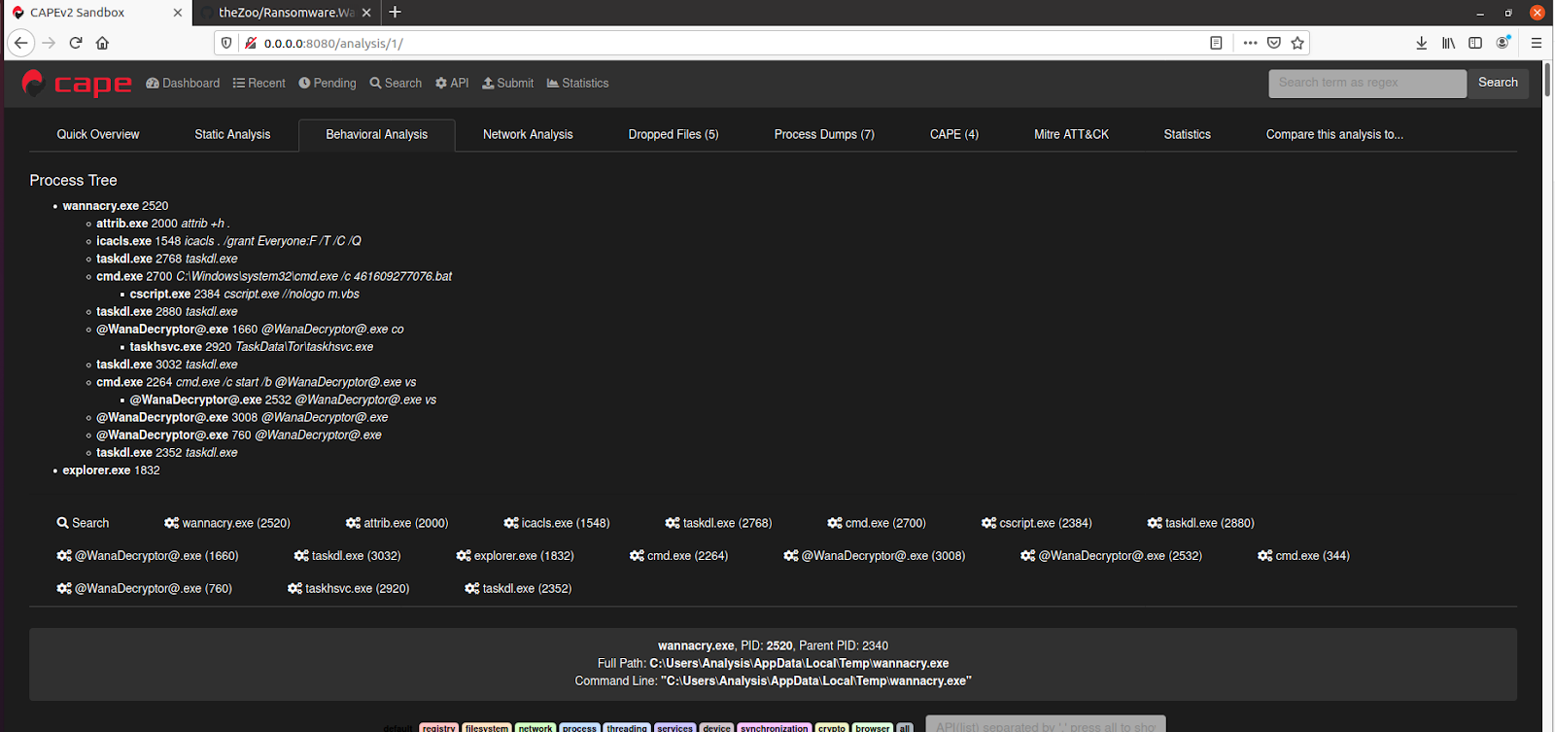Click the Search button beside regex field
The width and height of the screenshot is (1555, 732).
(x=1498, y=84)
